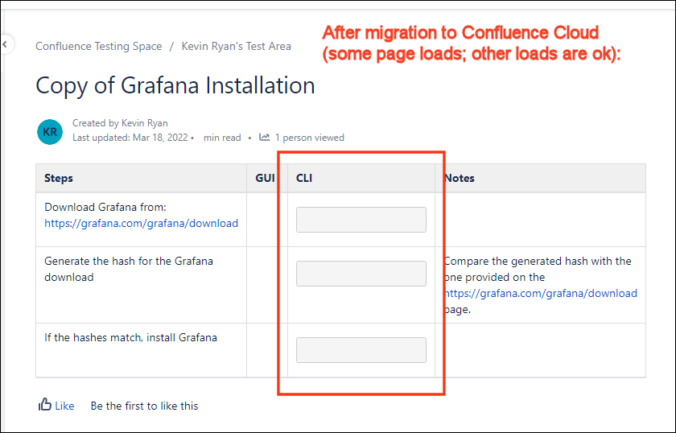This screenshot has height=433, width=676.
Task: Click the Be the first to like this text
Action: coord(144,406)
